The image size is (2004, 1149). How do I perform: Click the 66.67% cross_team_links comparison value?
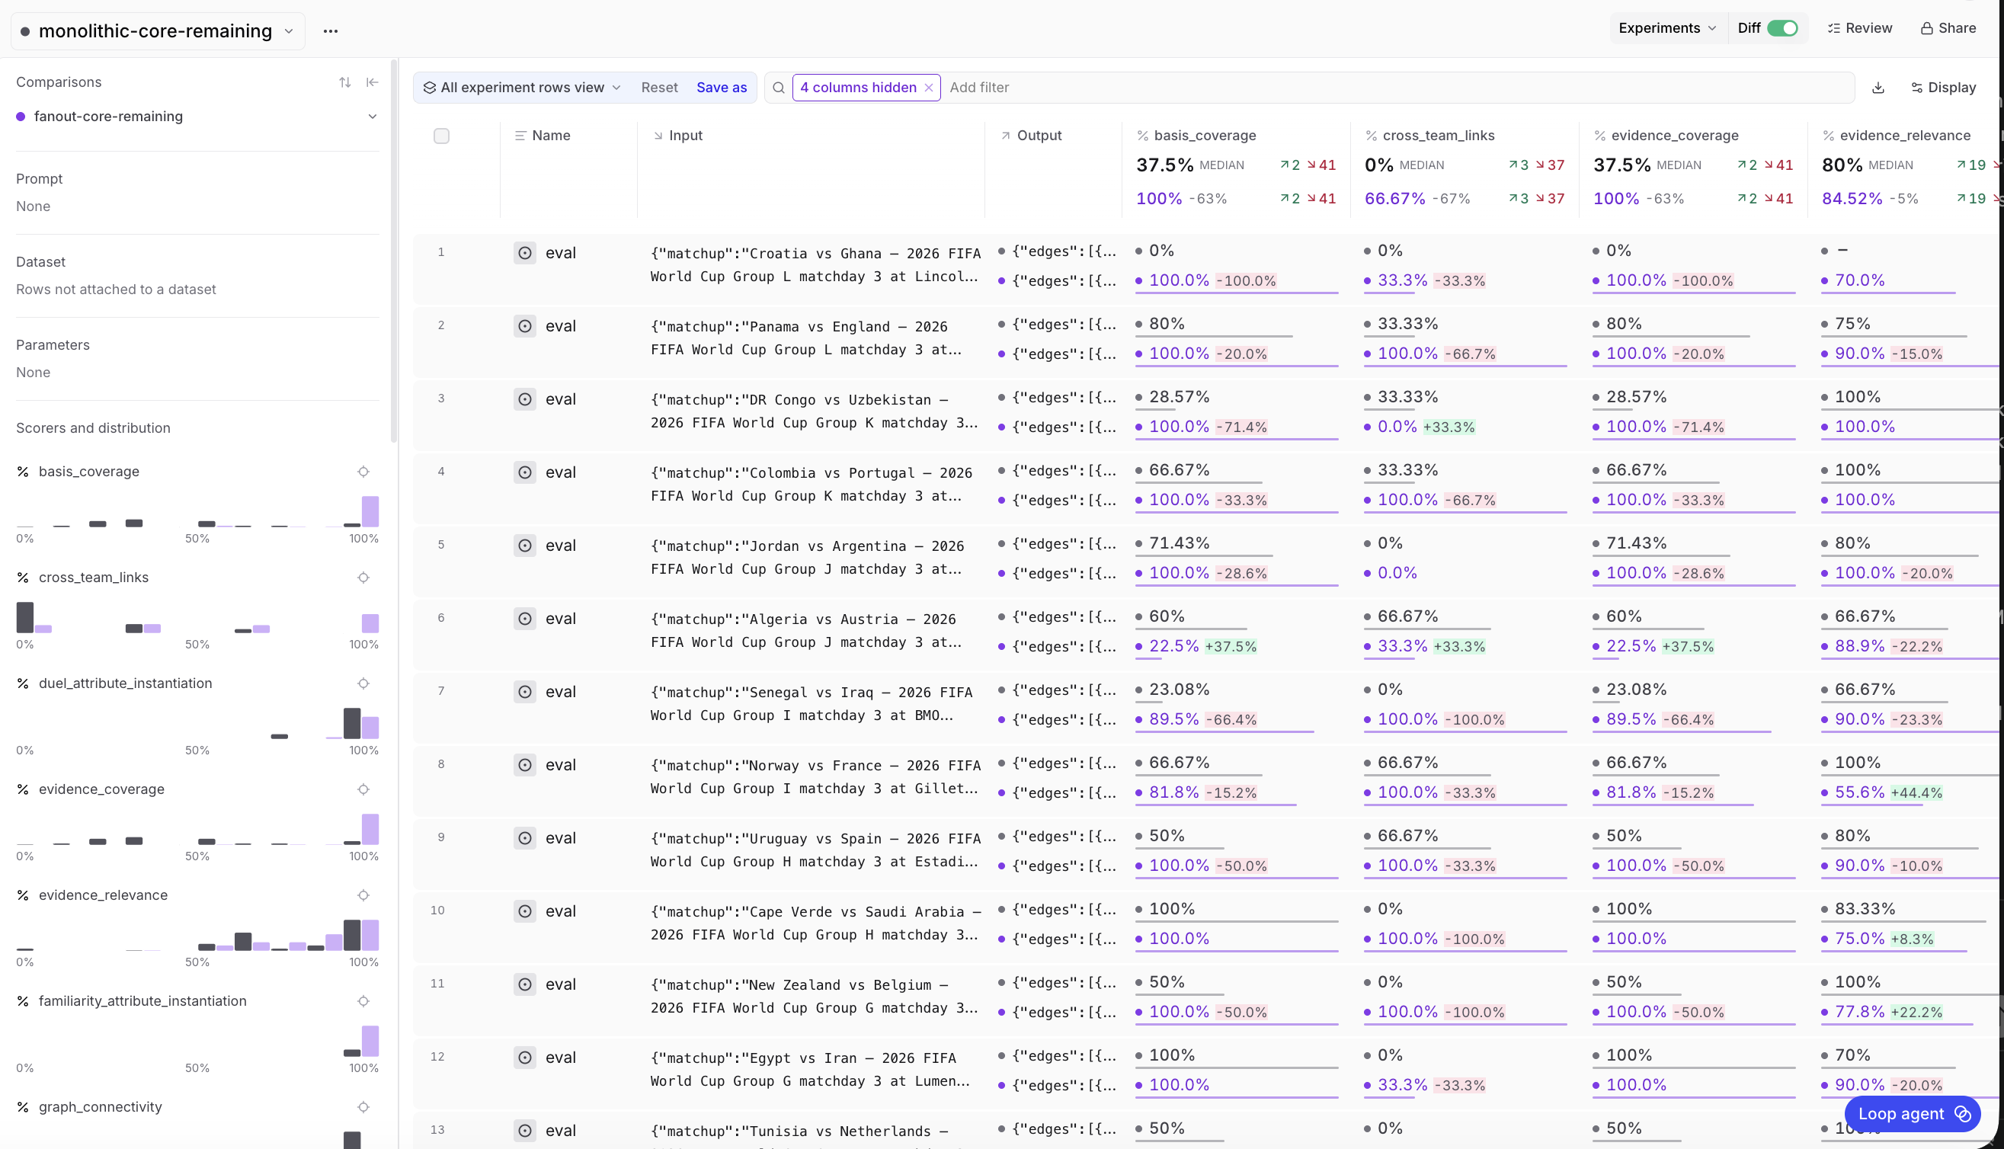(x=1395, y=199)
